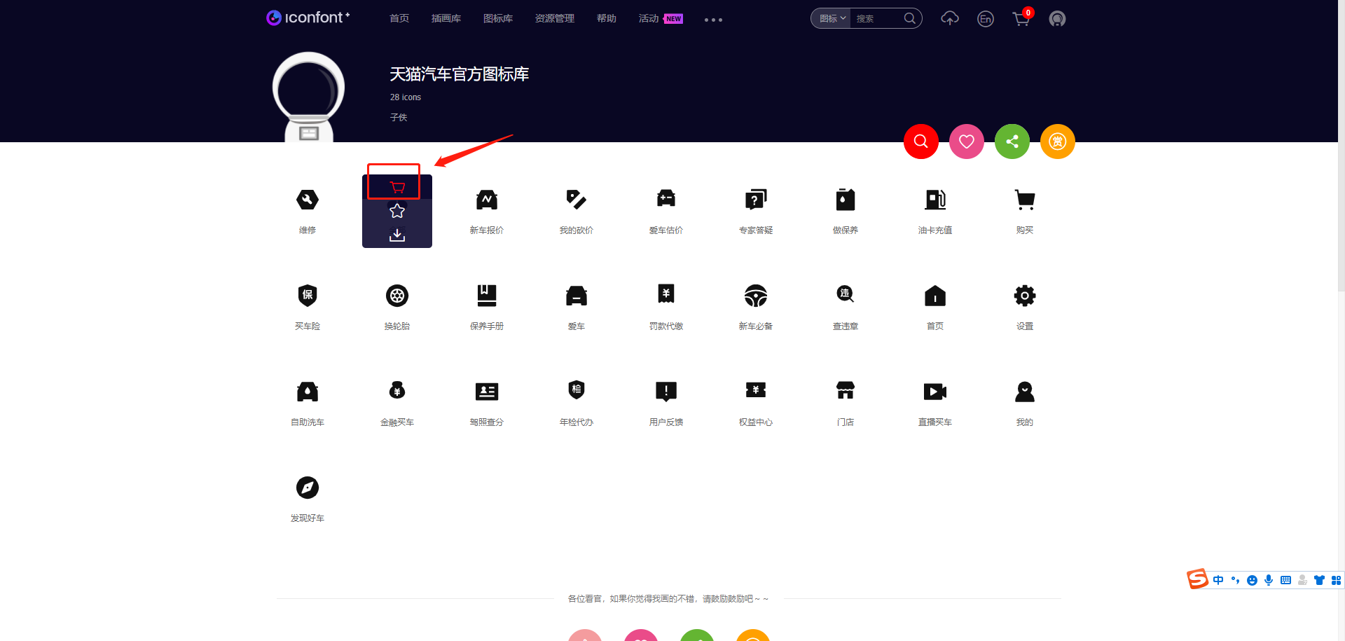
Task: Click the 买车险 shield icon
Action: (x=308, y=296)
